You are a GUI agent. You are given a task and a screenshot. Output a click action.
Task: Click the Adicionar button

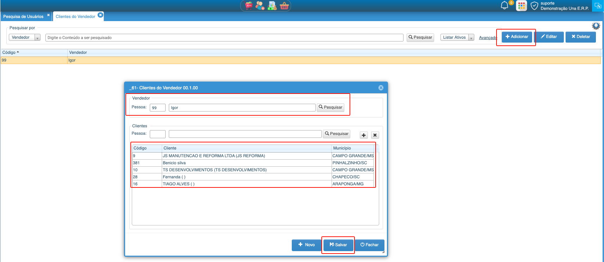pyautogui.click(x=517, y=37)
